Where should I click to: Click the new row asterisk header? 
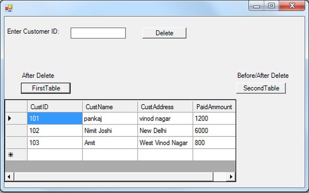[x=16, y=155]
